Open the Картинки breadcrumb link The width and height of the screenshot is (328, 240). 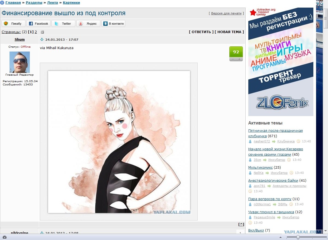pos(71,3)
